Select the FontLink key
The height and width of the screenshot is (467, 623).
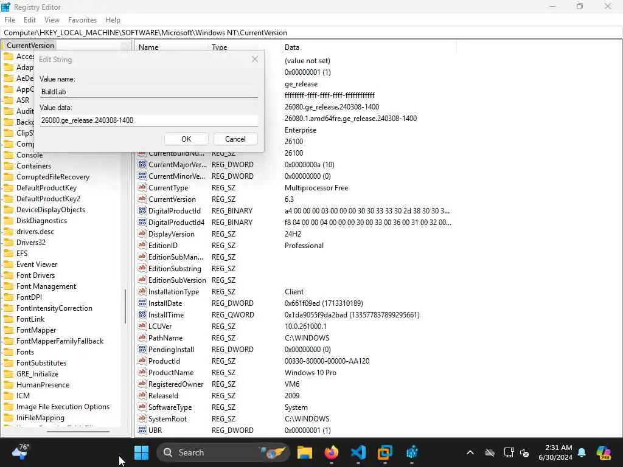[x=30, y=319]
